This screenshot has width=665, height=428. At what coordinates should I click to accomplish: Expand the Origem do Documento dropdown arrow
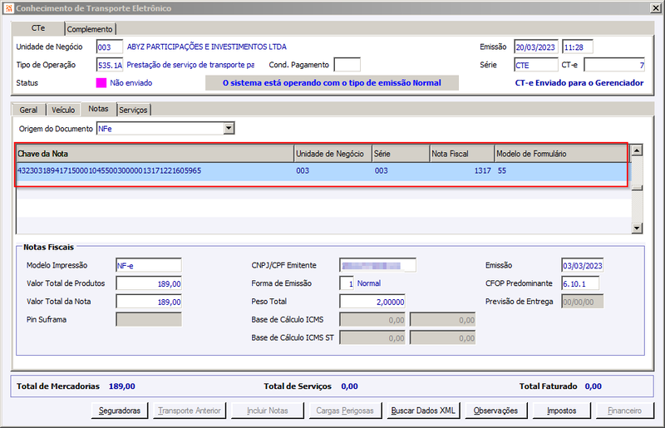[229, 128]
